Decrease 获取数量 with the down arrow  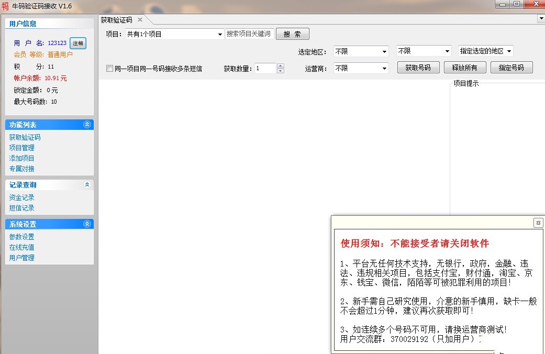281,71
